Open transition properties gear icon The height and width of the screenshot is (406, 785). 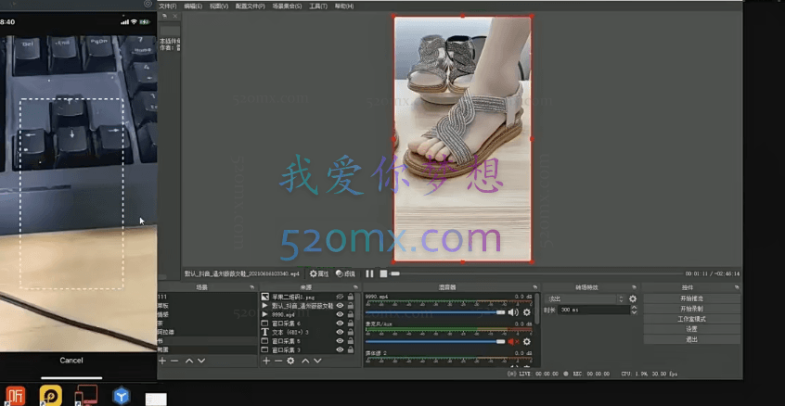click(x=633, y=299)
